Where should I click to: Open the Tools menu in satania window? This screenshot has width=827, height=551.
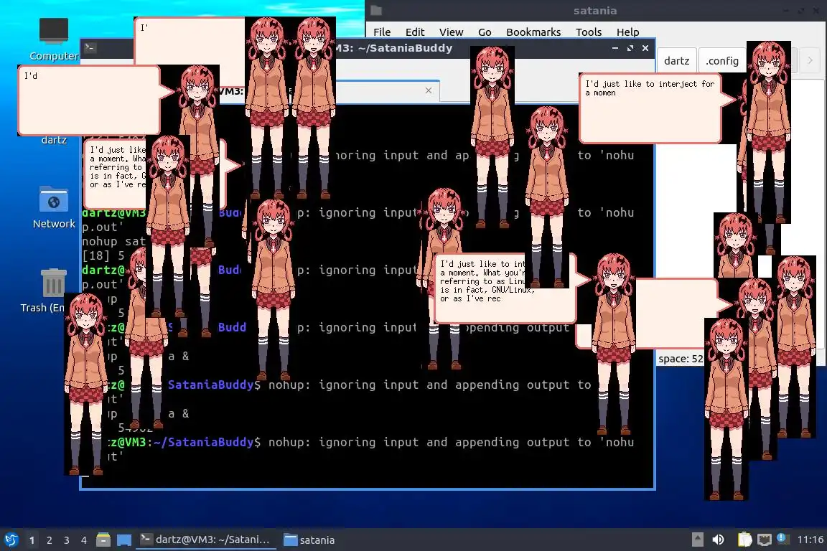[x=589, y=32]
